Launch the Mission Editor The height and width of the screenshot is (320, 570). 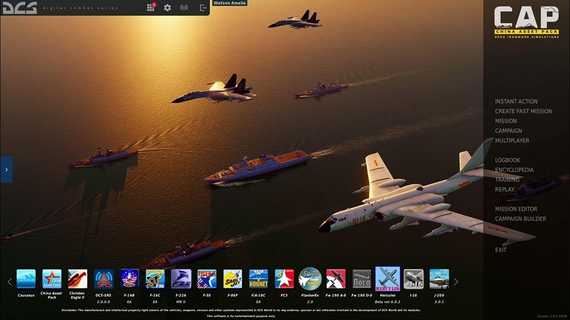tap(516, 209)
